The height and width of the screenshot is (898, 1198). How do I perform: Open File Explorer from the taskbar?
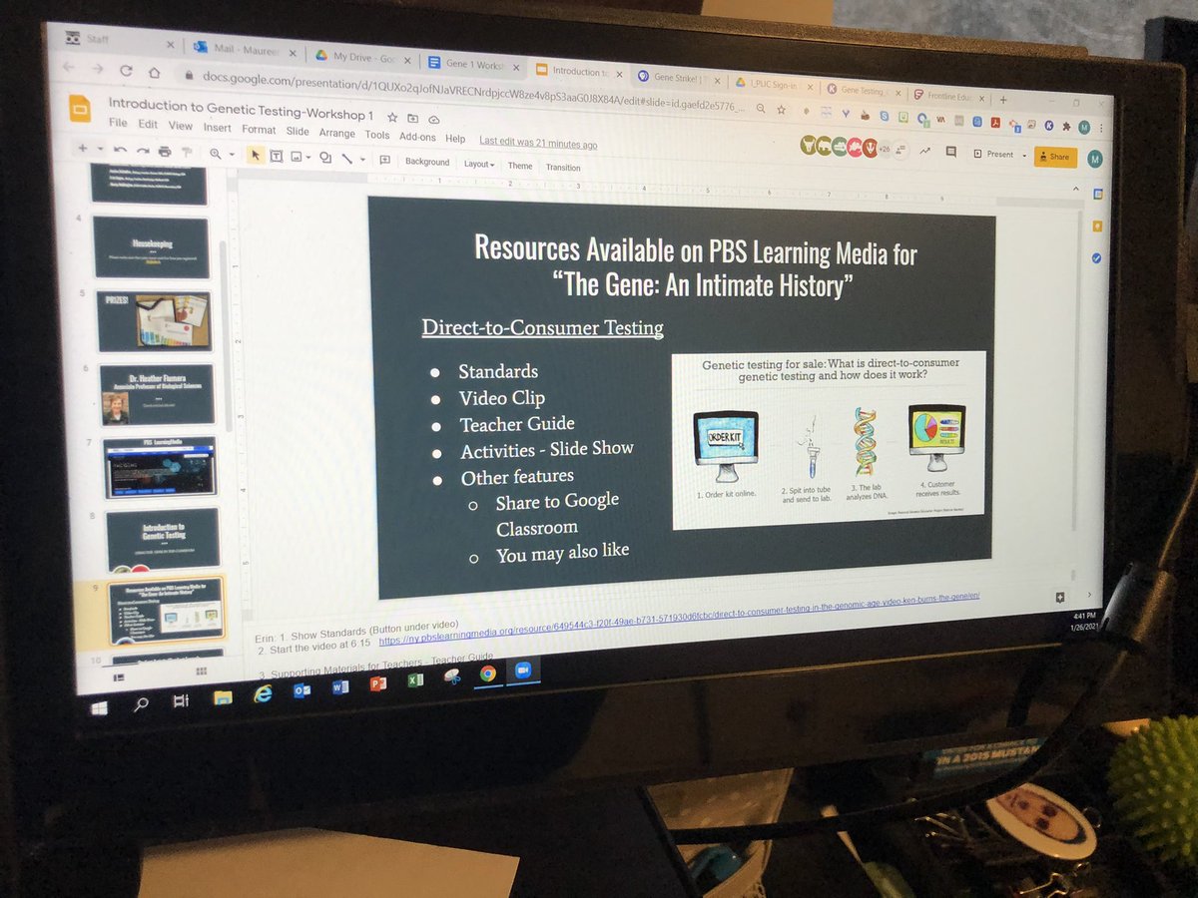click(223, 697)
